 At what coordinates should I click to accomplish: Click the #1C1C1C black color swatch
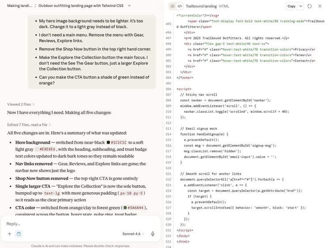(108, 142)
